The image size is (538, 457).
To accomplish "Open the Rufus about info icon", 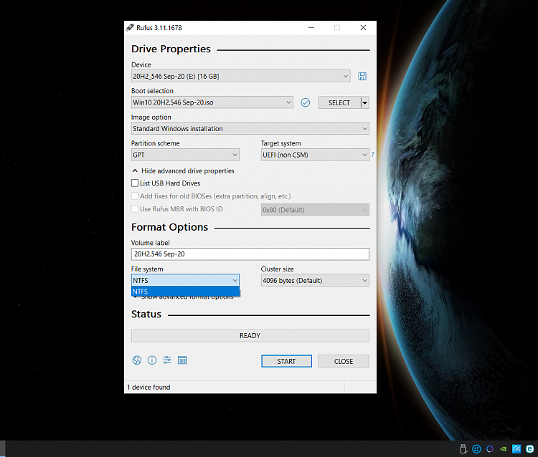I will pyautogui.click(x=152, y=360).
